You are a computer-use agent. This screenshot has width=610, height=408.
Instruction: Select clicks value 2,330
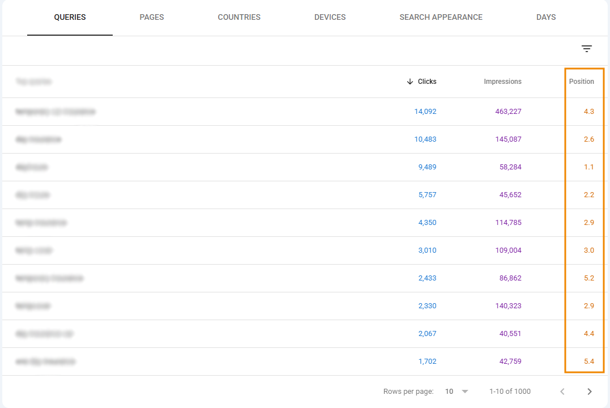(427, 305)
